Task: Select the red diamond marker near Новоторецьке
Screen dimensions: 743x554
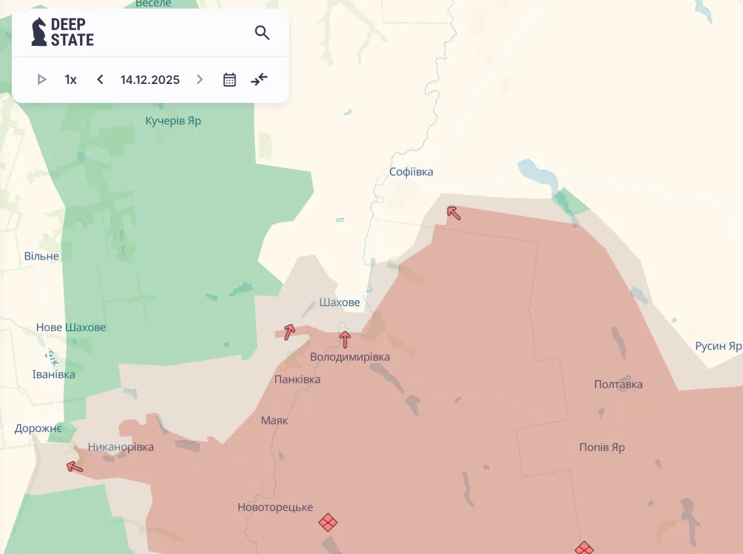Action: 328,523
